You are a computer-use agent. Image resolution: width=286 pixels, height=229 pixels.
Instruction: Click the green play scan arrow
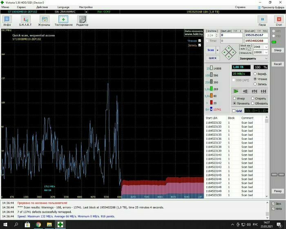236,91
